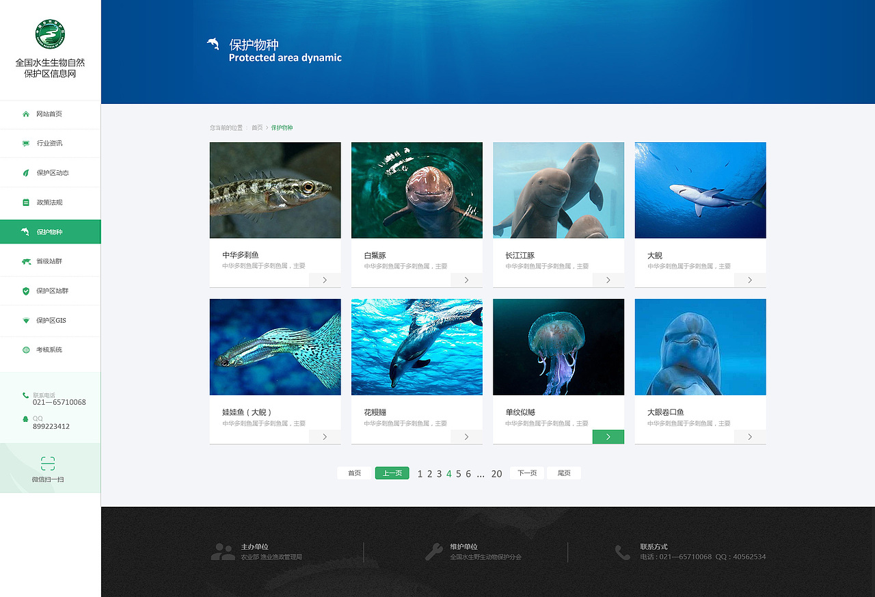Open the 中华多刺鱼 fish photo
This screenshot has height=597, width=875.
[x=275, y=190]
